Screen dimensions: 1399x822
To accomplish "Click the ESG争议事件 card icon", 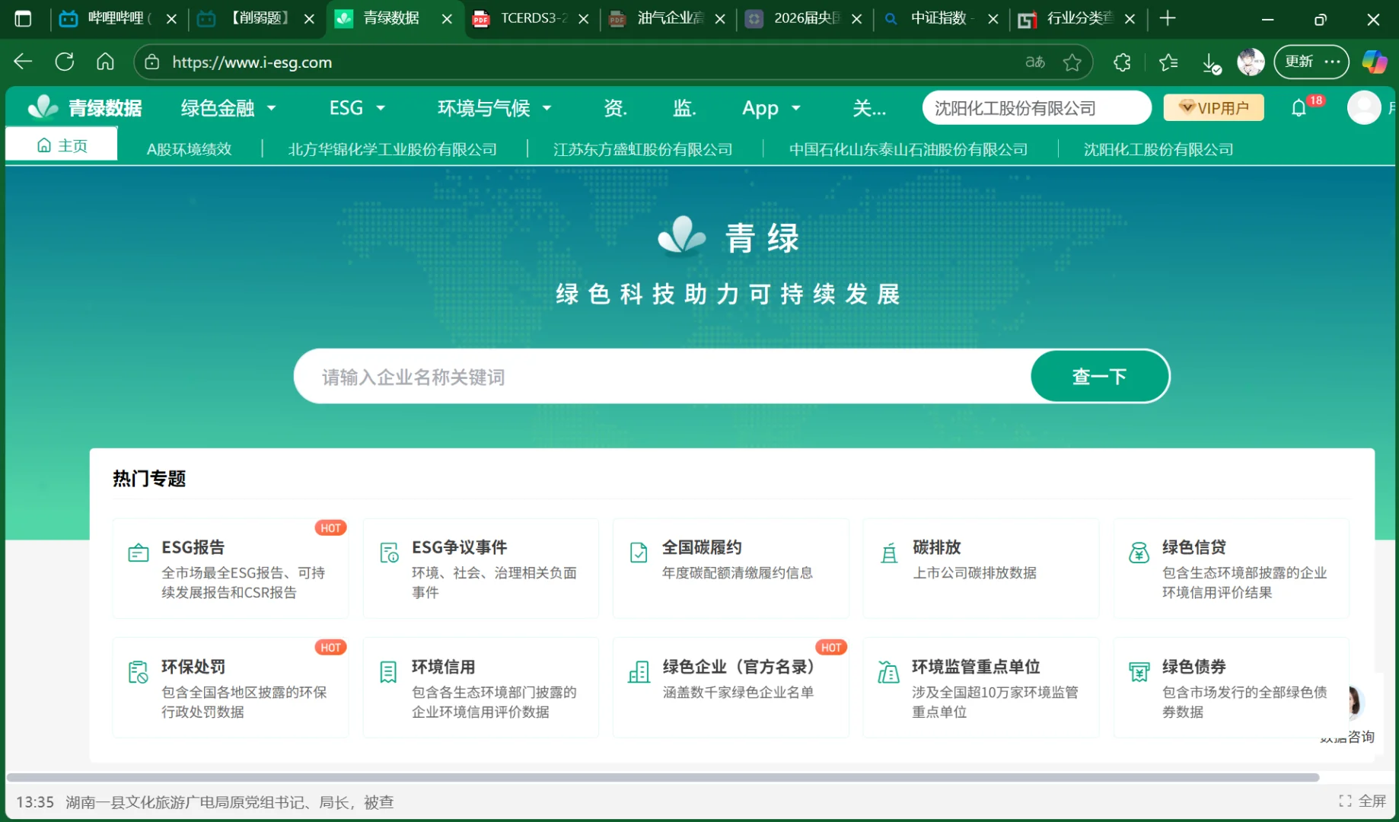I will [389, 553].
